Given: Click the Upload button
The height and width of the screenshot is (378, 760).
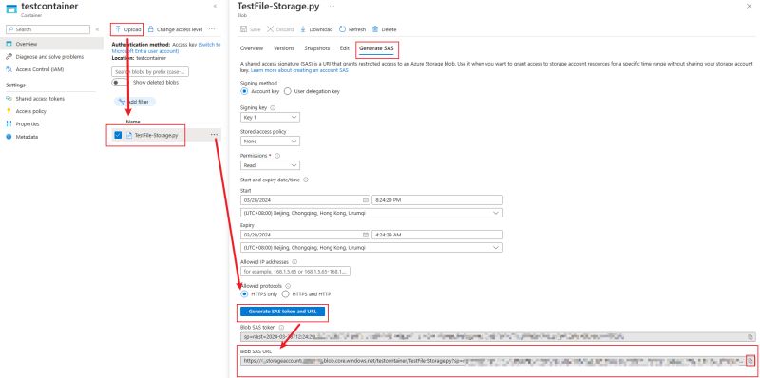Looking at the screenshot, I should [x=128, y=29].
